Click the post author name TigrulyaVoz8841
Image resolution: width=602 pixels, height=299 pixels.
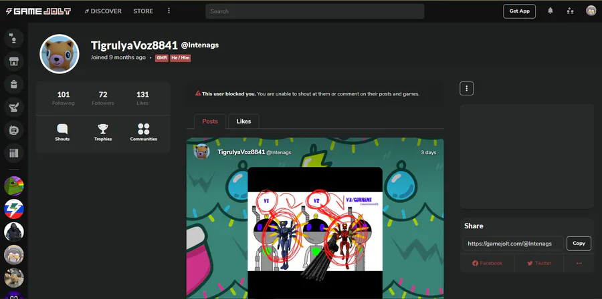coord(241,152)
